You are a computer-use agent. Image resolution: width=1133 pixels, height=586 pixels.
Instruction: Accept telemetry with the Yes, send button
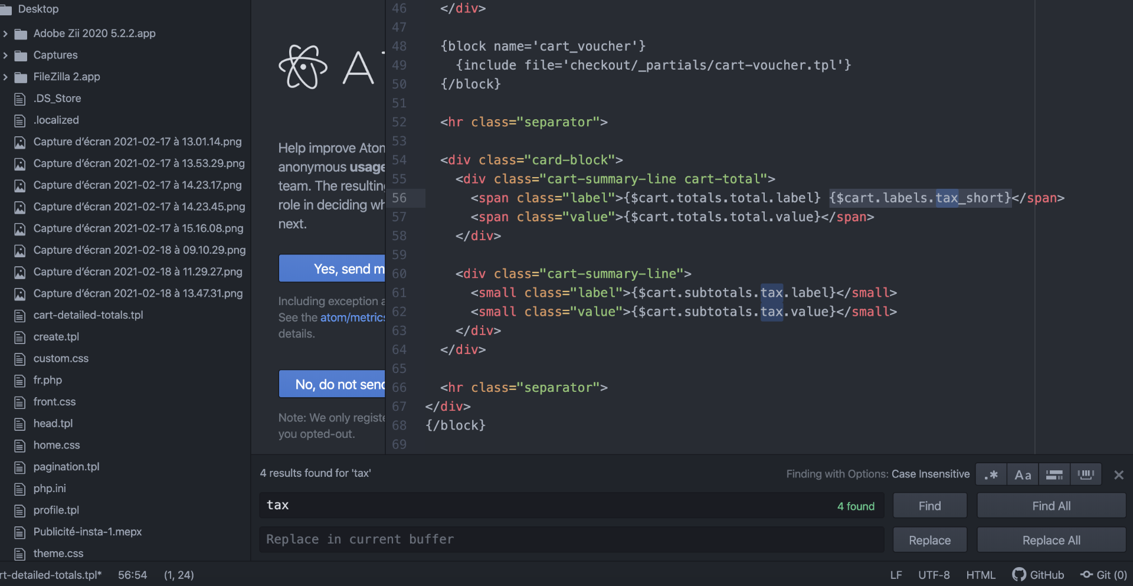332,269
